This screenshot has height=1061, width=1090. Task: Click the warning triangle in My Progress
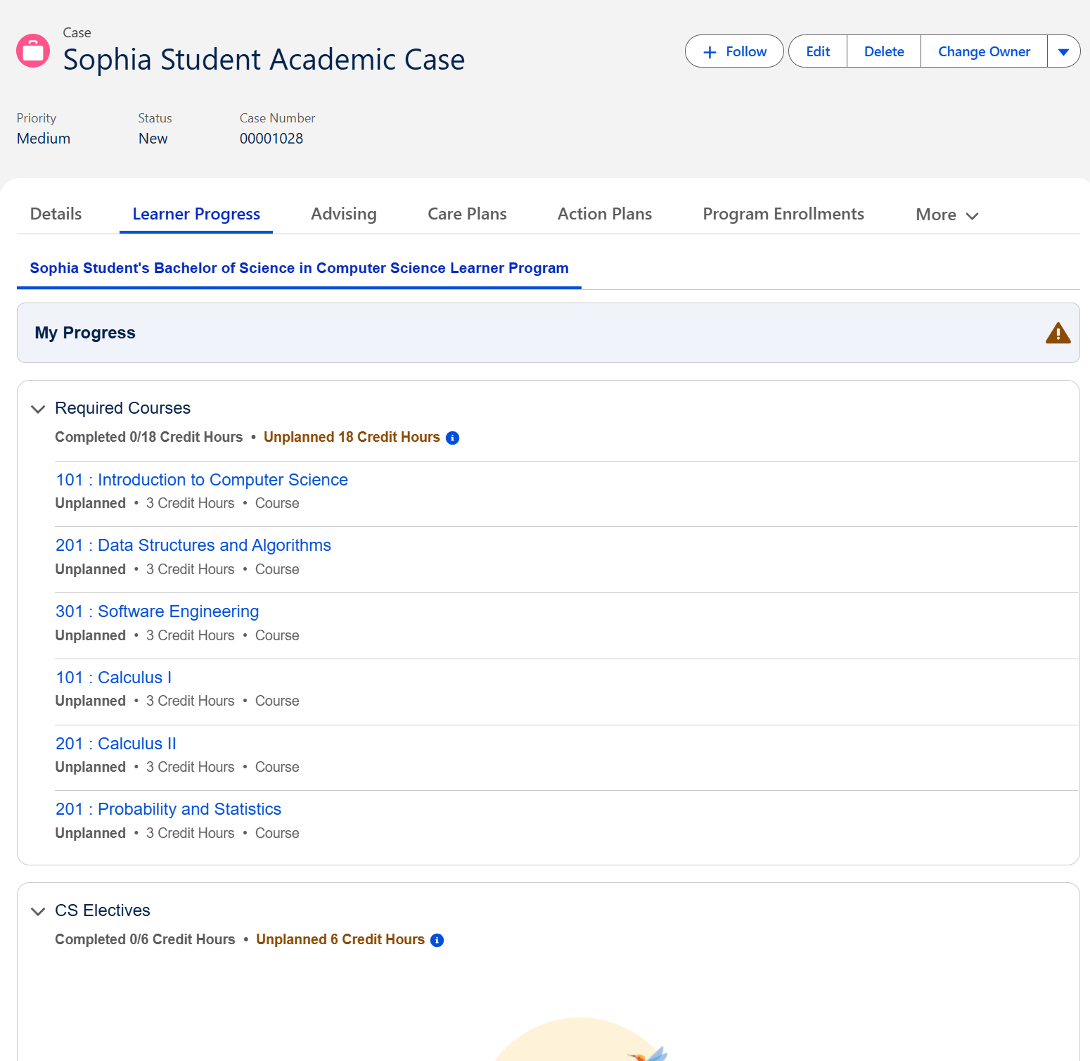click(x=1058, y=333)
